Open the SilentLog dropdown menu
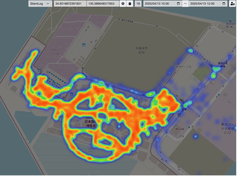The width and height of the screenshot is (237, 176). tap(40, 4)
